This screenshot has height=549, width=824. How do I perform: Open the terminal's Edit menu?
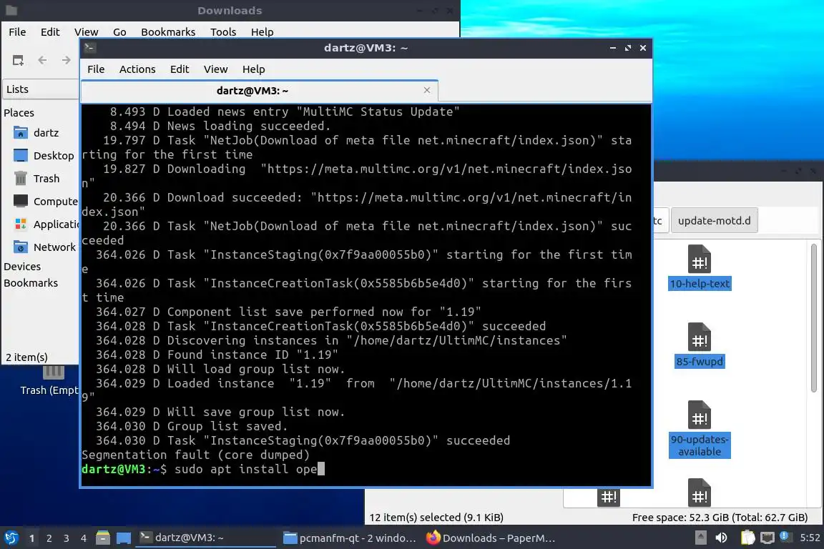pyautogui.click(x=180, y=69)
